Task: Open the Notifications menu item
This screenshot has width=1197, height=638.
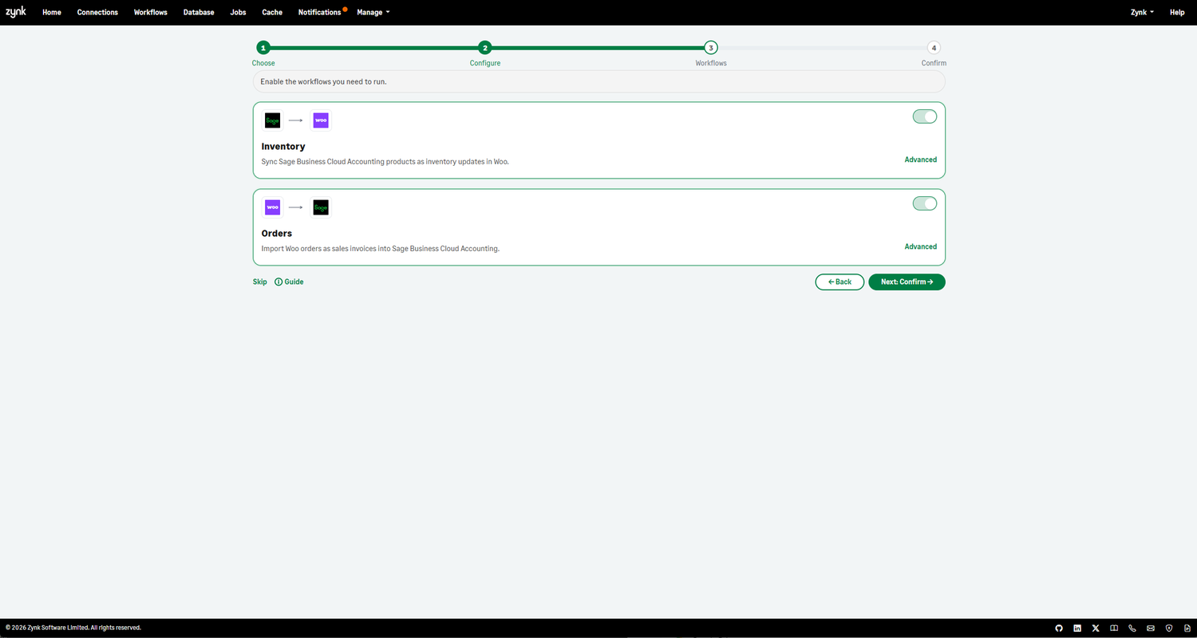Action: [x=318, y=12]
